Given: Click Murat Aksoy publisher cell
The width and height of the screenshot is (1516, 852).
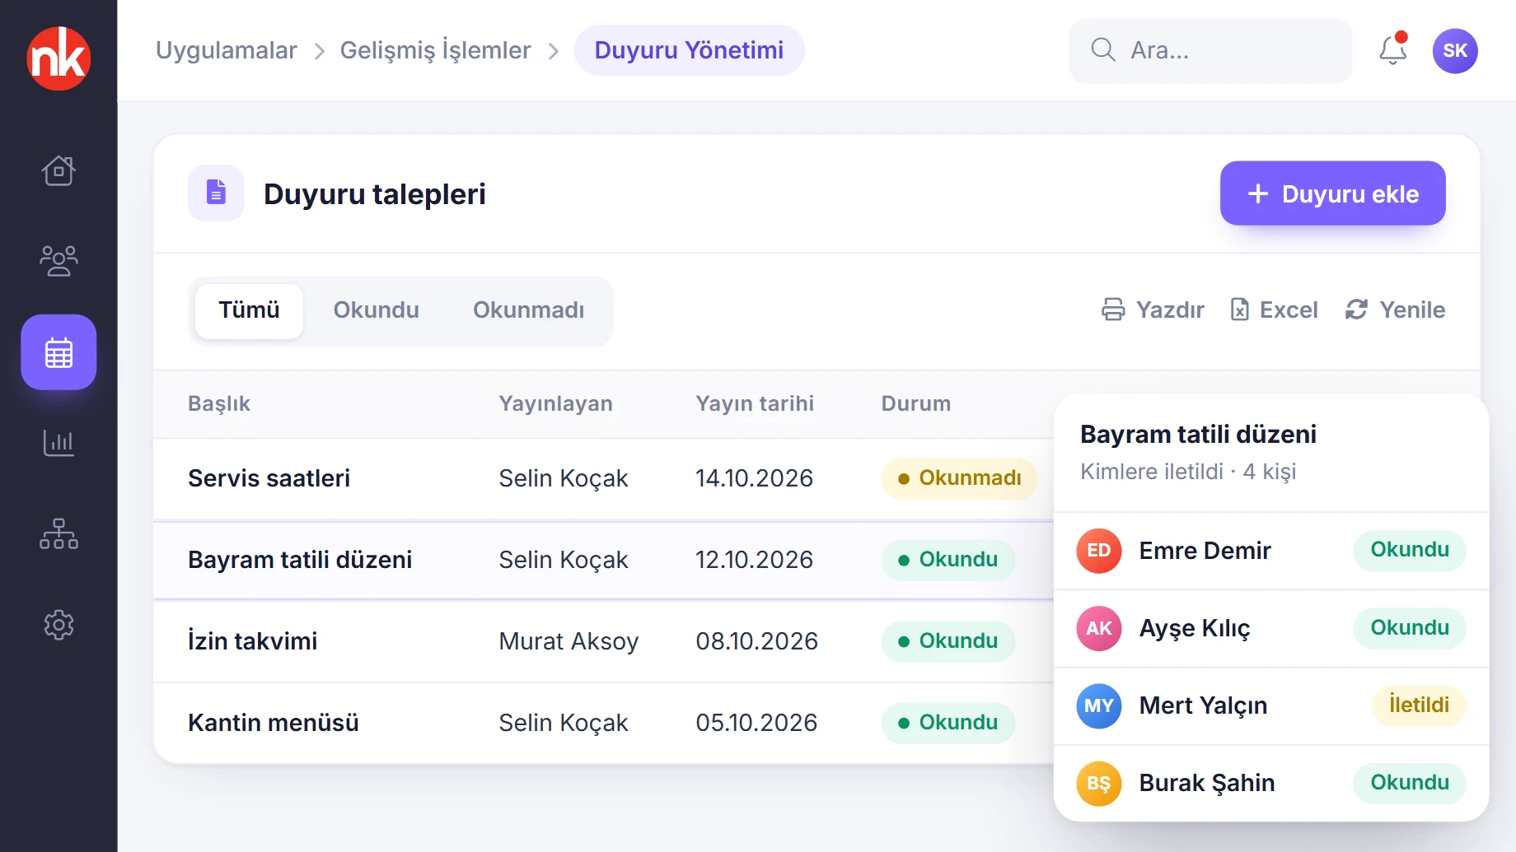Looking at the screenshot, I should pyautogui.click(x=568, y=641).
